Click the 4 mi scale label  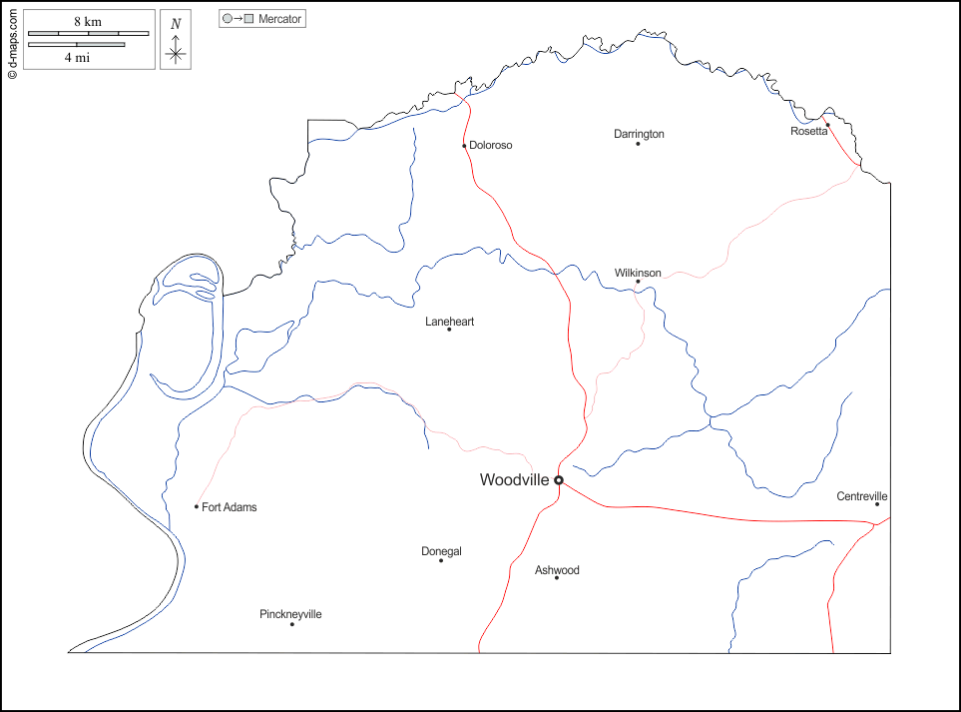point(78,58)
